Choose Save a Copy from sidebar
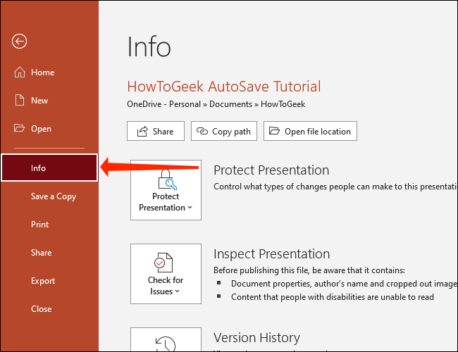This screenshot has width=458, height=352. coord(53,196)
